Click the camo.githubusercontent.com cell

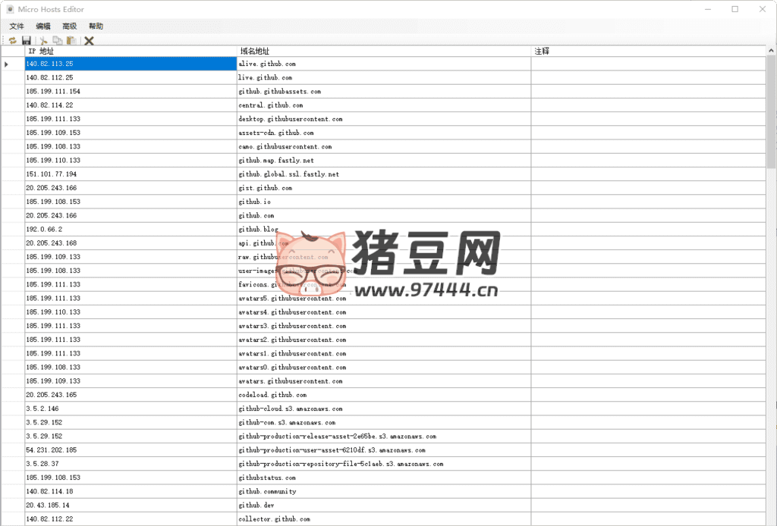tap(383, 147)
